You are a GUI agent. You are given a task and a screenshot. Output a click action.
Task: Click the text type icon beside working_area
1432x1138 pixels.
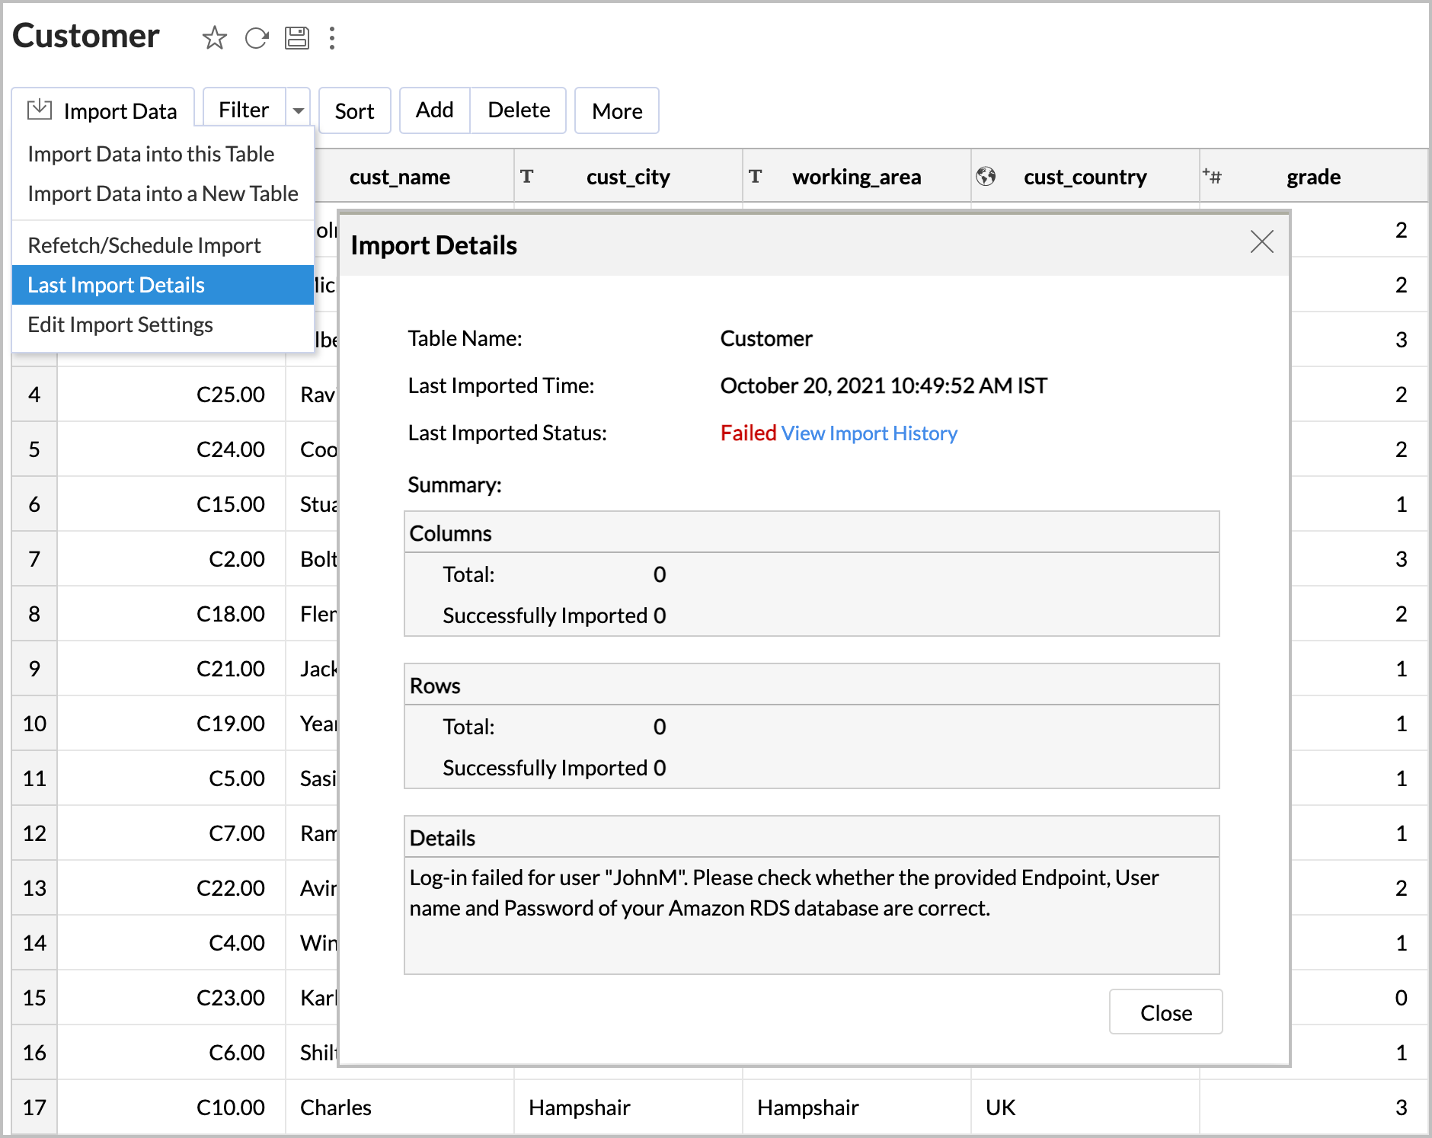756,176
